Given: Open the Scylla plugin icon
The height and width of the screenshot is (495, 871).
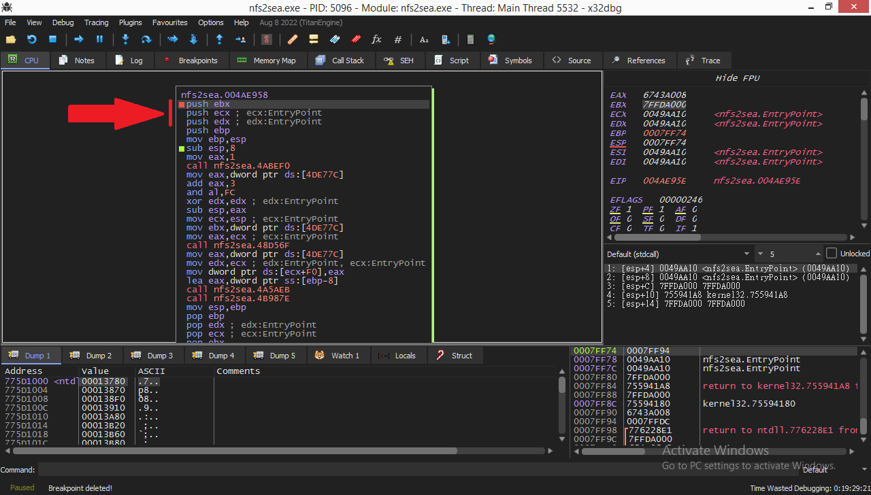Looking at the screenshot, I should pos(267,39).
